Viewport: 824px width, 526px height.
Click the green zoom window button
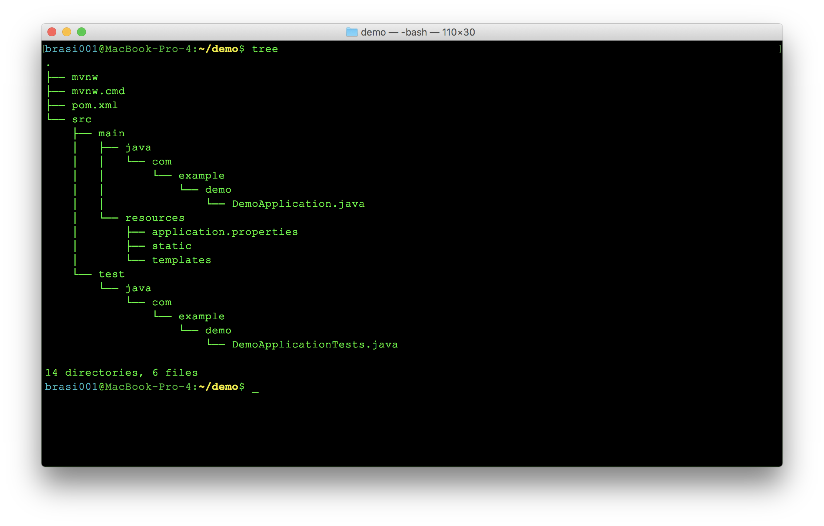click(82, 32)
